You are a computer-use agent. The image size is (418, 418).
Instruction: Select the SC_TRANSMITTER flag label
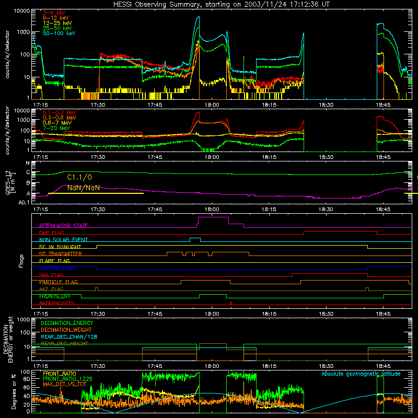(x=60, y=254)
